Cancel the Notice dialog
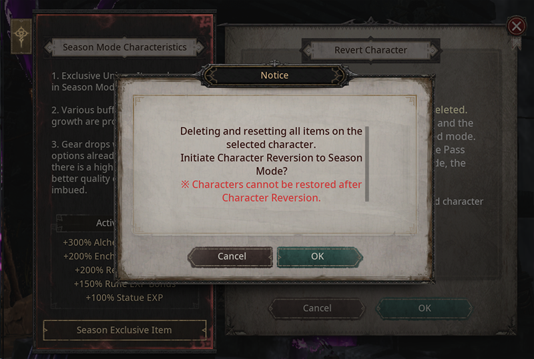 pyautogui.click(x=230, y=256)
